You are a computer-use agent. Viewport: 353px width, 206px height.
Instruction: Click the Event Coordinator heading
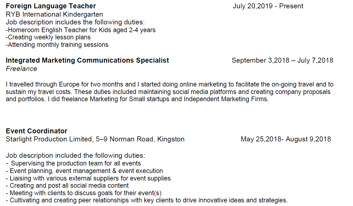[x=37, y=131]
